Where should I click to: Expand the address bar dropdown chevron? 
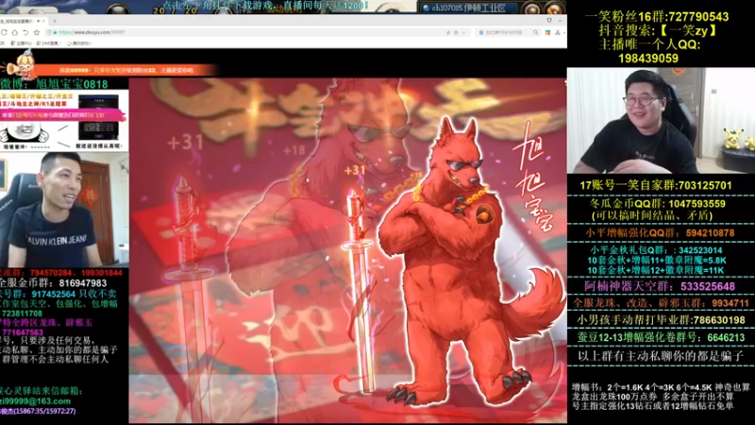point(463,33)
